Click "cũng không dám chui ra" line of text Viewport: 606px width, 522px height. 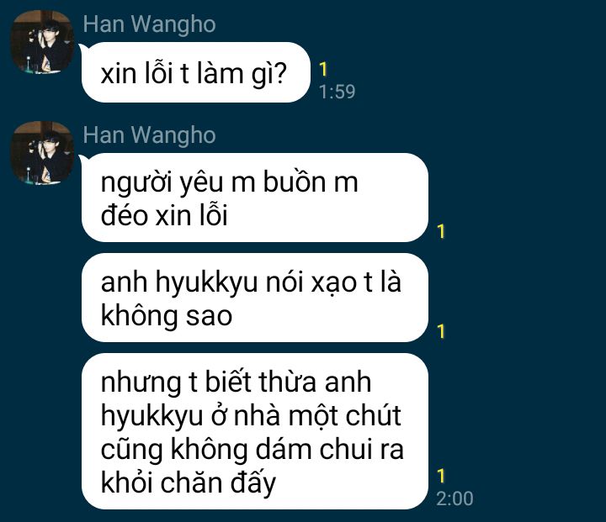(x=252, y=451)
